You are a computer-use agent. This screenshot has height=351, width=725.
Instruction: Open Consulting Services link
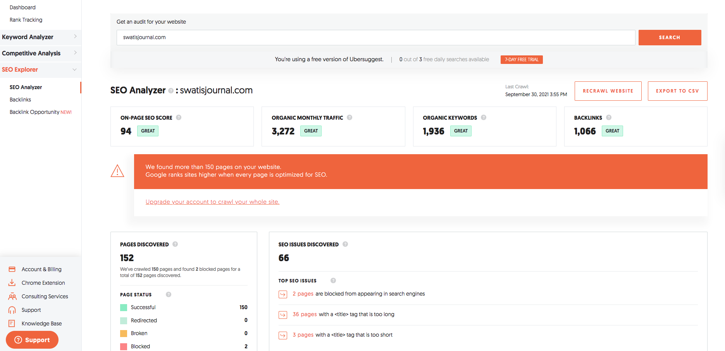[45, 296]
